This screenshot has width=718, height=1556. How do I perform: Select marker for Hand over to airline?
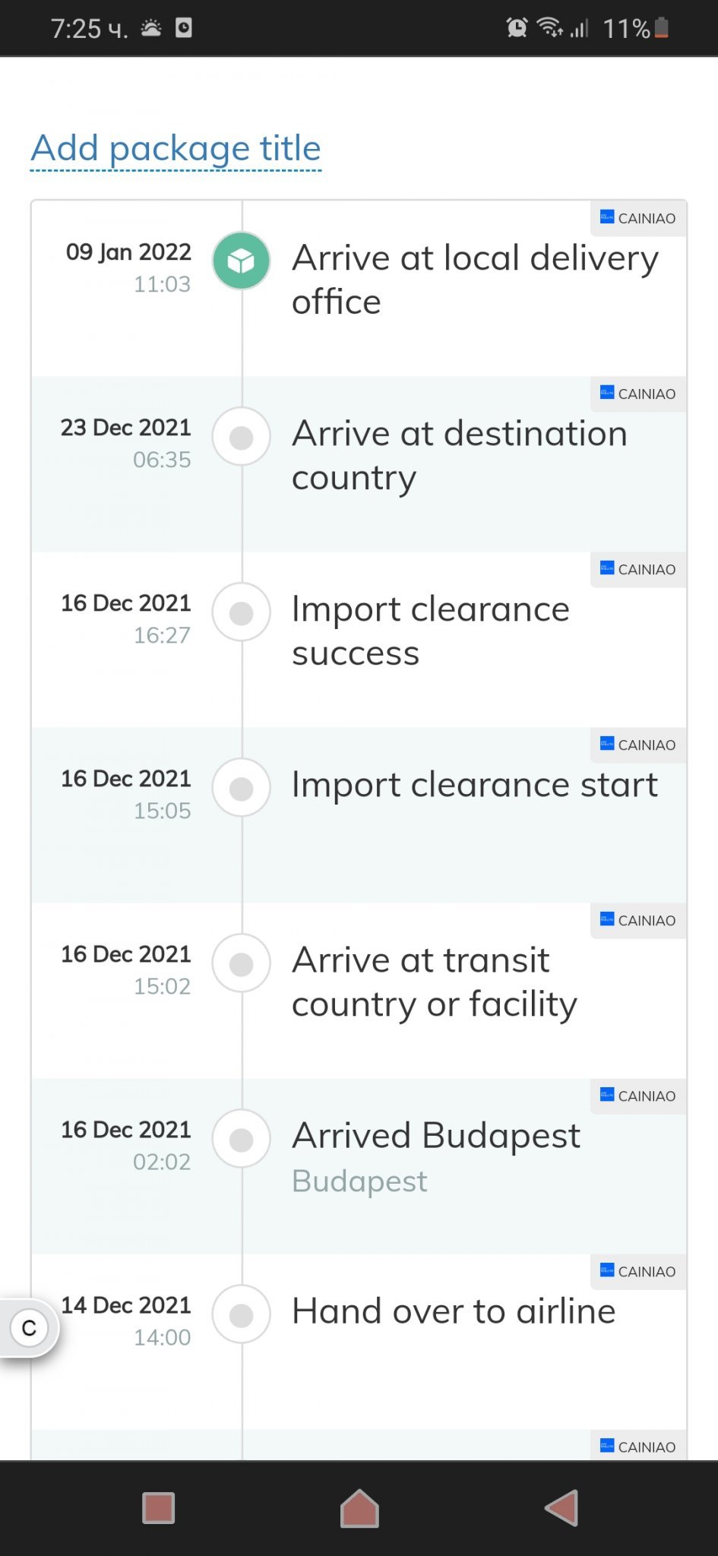[x=241, y=1315]
